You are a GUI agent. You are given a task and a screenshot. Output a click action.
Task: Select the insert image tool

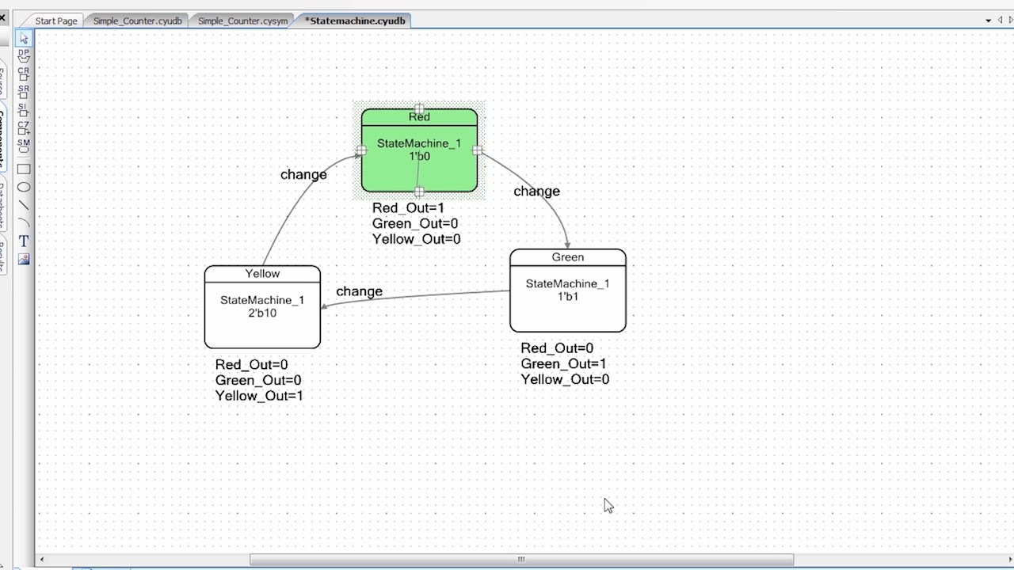(x=24, y=259)
